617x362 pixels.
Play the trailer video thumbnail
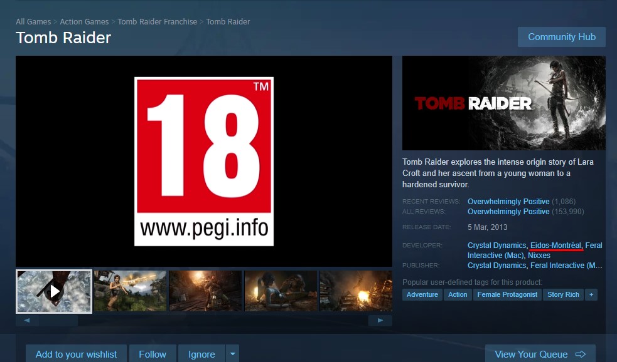pyautogui.click(x=54, y=291)
